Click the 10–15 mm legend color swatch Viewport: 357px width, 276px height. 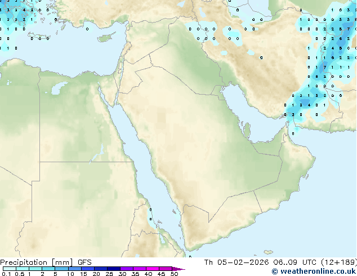[x=74, y=269]
